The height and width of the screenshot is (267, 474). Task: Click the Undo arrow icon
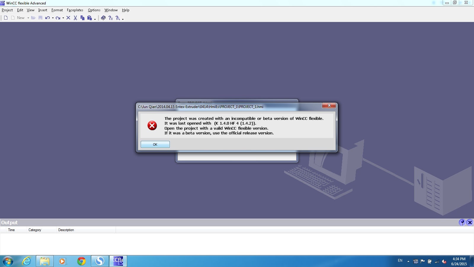[x=47, y=18]
